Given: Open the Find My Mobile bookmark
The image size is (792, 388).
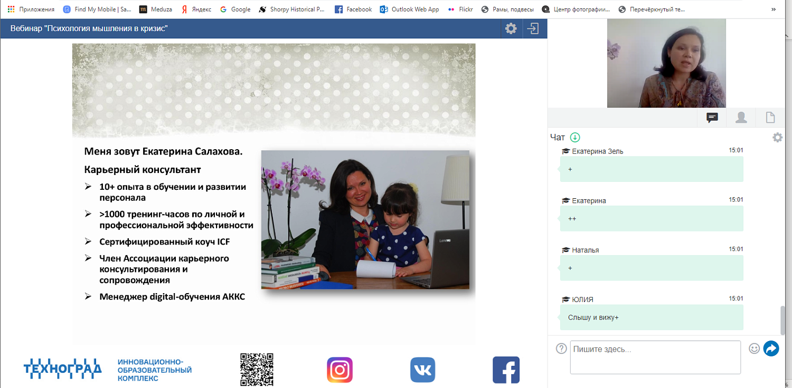Looking at the screenshot, I should [x=98, y=9].
